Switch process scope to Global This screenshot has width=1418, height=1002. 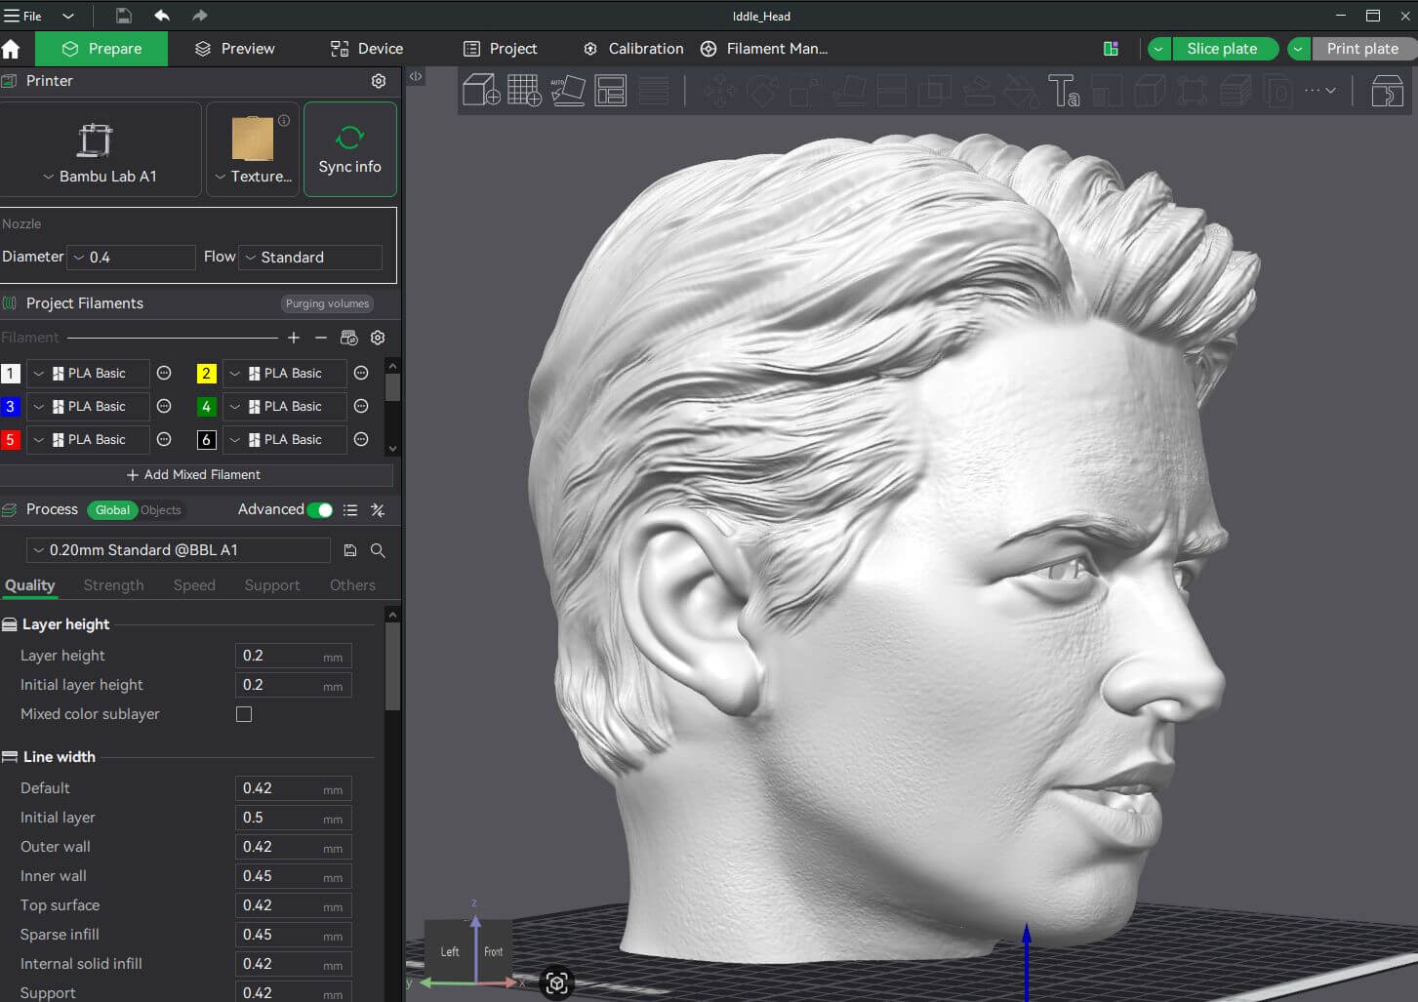(112, 510)
